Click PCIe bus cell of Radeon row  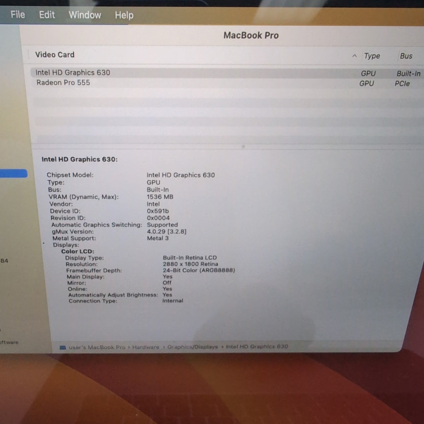tap(402, 84)
